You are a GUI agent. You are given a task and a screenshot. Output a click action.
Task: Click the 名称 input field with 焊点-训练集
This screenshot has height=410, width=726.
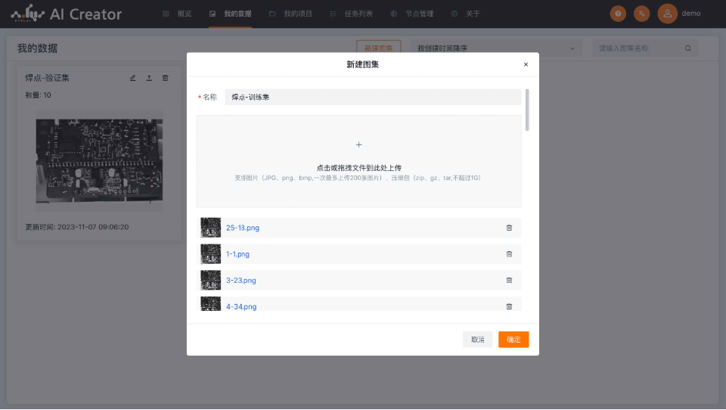372,98
